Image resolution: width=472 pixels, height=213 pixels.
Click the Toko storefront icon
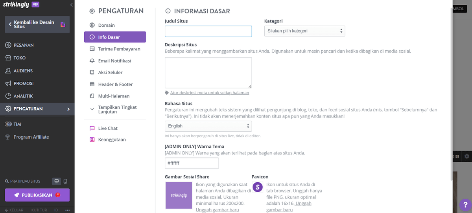pyautogui.click(x=8, y=58)
